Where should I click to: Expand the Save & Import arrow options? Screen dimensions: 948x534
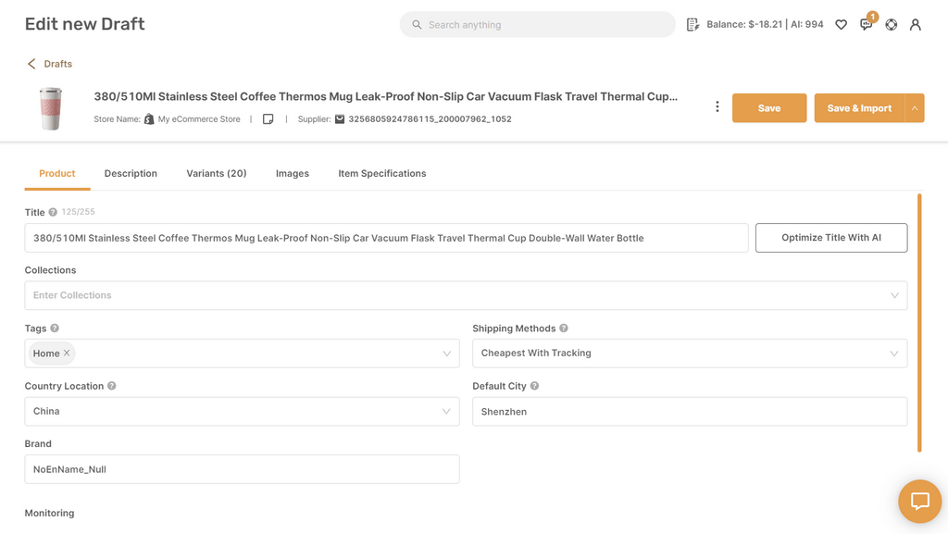coord(915,108)
